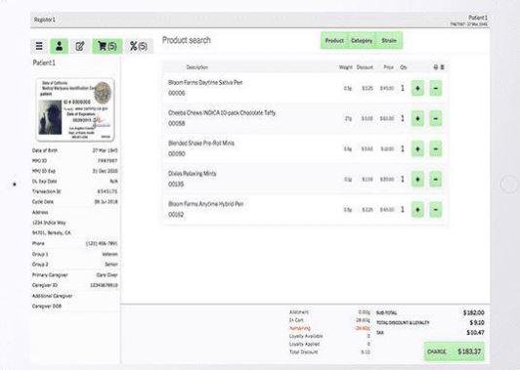Decrease quantity of Cheeba Chews Chocolate Taffy
The image size is (520, 370).
coord(435,118)
